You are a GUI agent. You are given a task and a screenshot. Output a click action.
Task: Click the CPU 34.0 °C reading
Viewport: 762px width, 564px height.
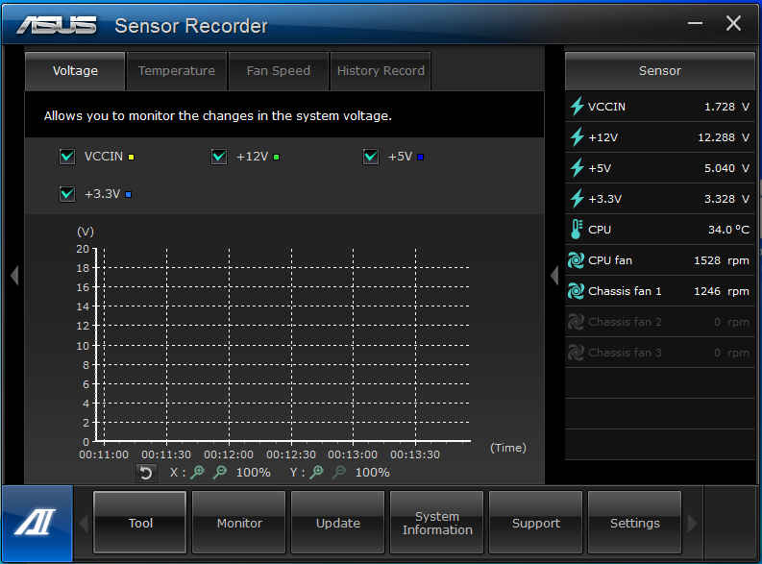pyautogui.click(x=728, y=230)
